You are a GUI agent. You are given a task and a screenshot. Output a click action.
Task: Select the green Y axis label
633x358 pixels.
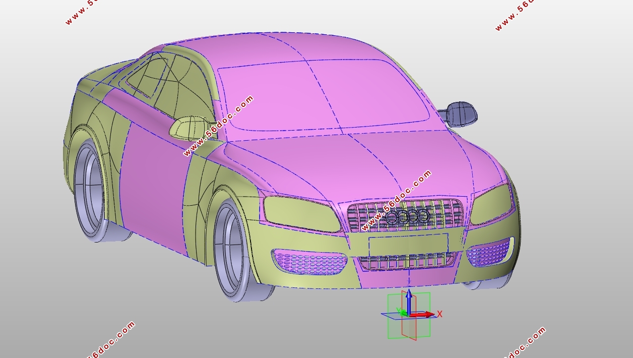398,311
